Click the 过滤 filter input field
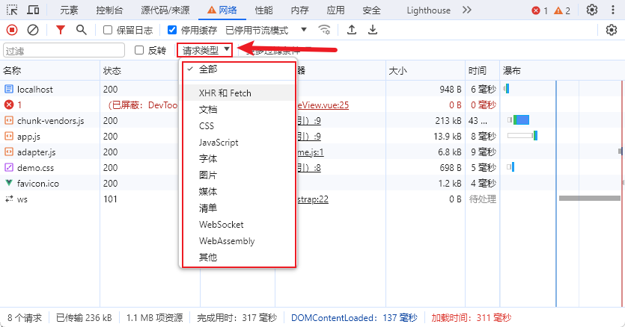Viewport: 625px width, 327px height. coord(64,51)
